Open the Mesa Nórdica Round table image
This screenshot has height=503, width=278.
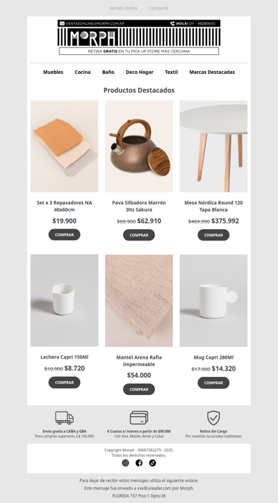click(213, 146)
